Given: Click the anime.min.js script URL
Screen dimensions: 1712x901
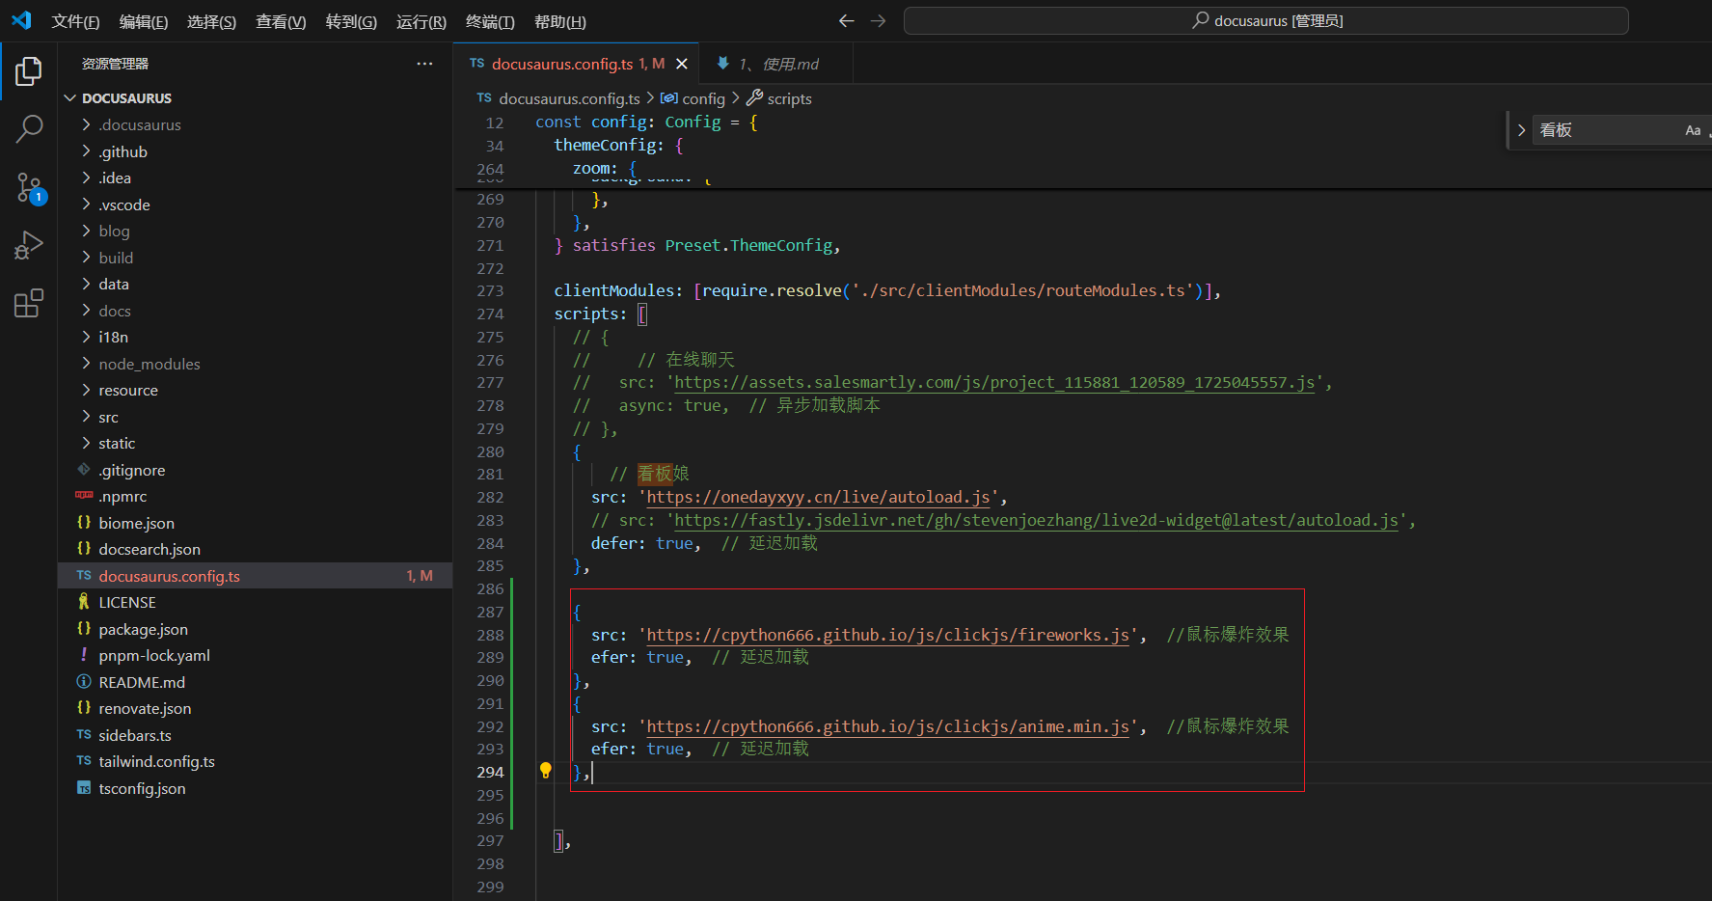Looking at the screenshot, I should click(x=887, y=726).
